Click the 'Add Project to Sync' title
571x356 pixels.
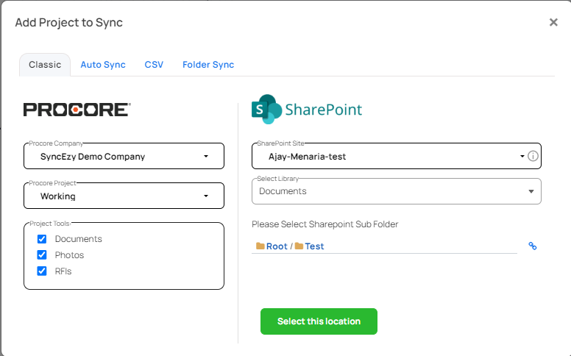[x=69, y=23]
